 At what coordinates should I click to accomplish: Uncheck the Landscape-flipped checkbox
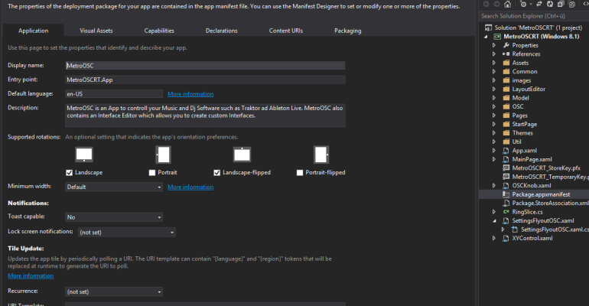(217, 173)
